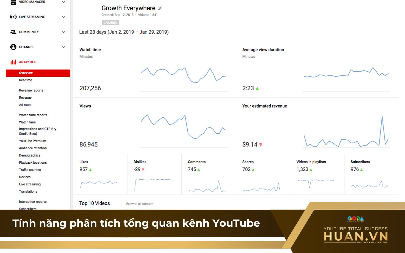Click the Comments sparkline chart
This screenshot has width=405, height=253.
pyautogui.click(x=207, y=186)
